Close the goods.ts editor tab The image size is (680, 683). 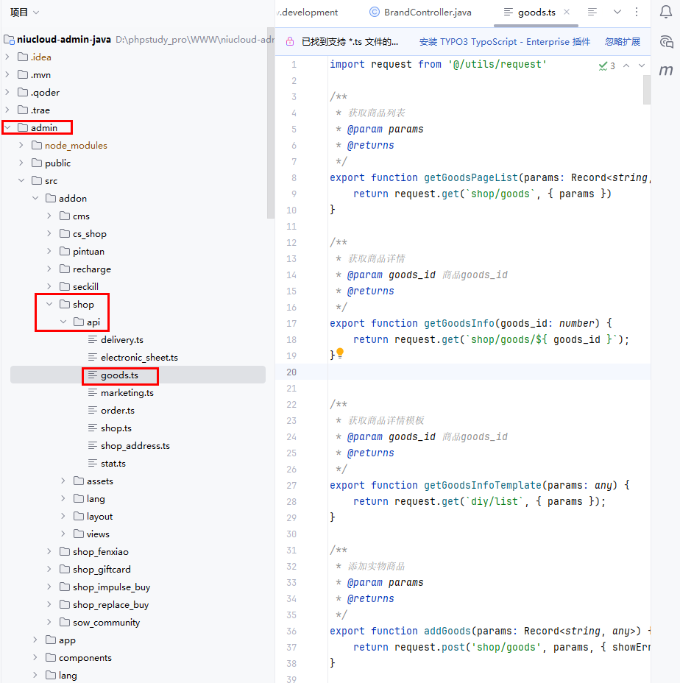click(x=567, y=13)
